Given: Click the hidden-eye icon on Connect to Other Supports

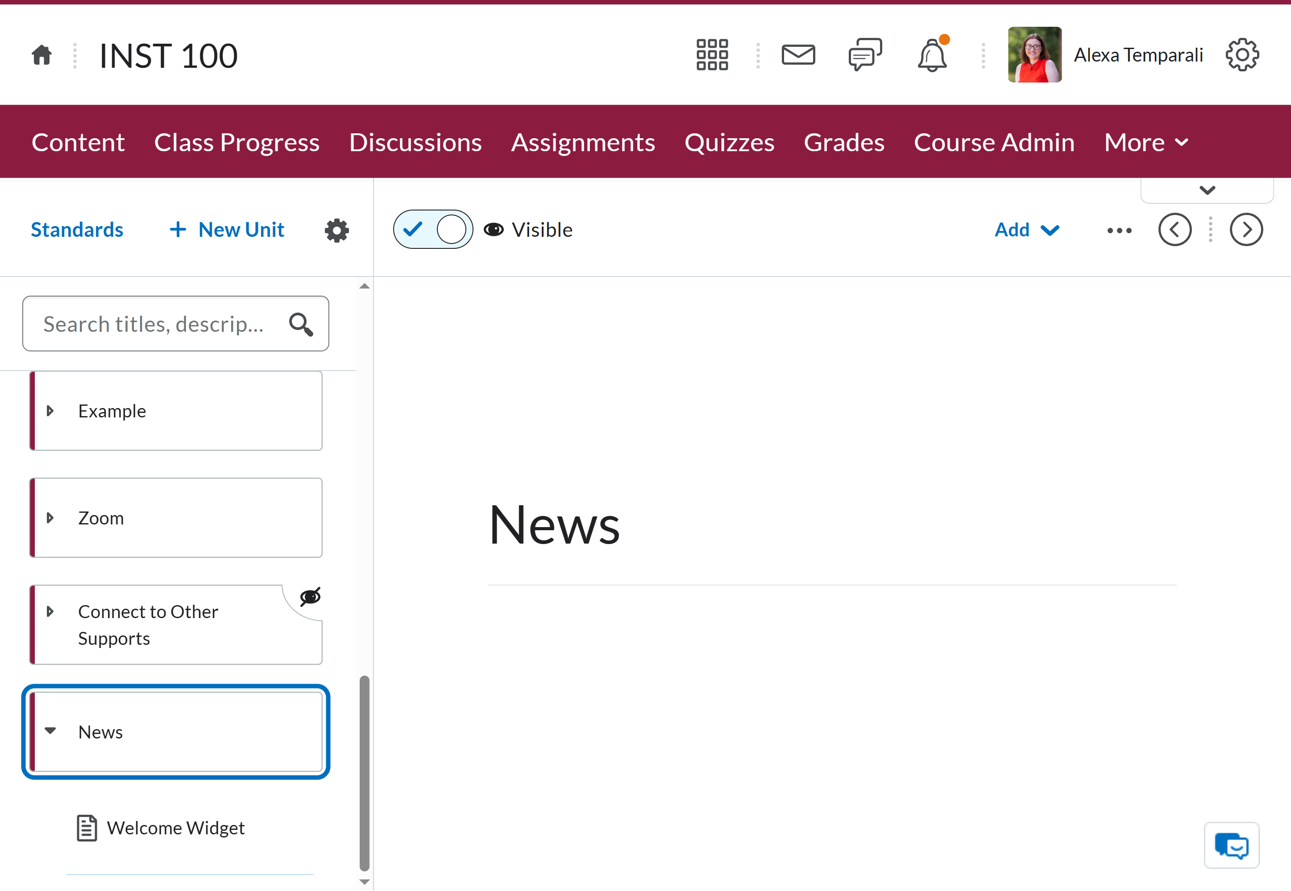Looking at the screenshot, I should 310,597.
